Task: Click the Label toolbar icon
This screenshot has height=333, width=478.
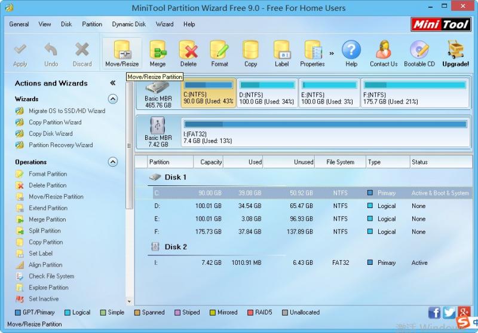Action: [x=281, y=54]
